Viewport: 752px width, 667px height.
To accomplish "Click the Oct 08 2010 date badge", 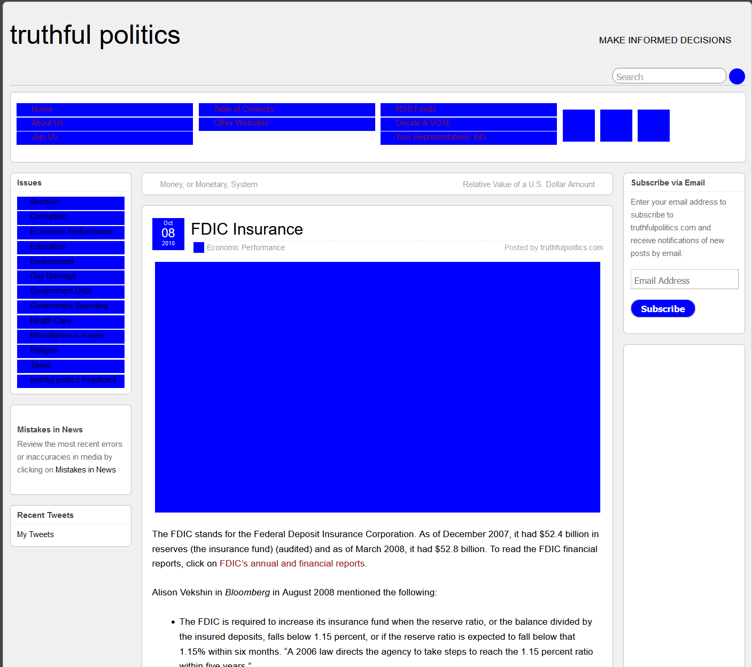I will (168, 234).
